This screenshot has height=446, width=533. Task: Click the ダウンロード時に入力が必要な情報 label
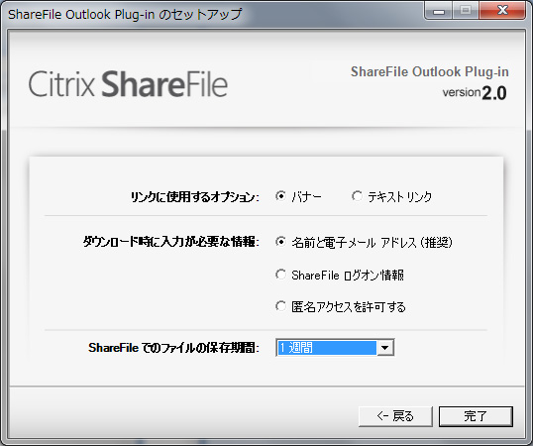coord(171,242)
